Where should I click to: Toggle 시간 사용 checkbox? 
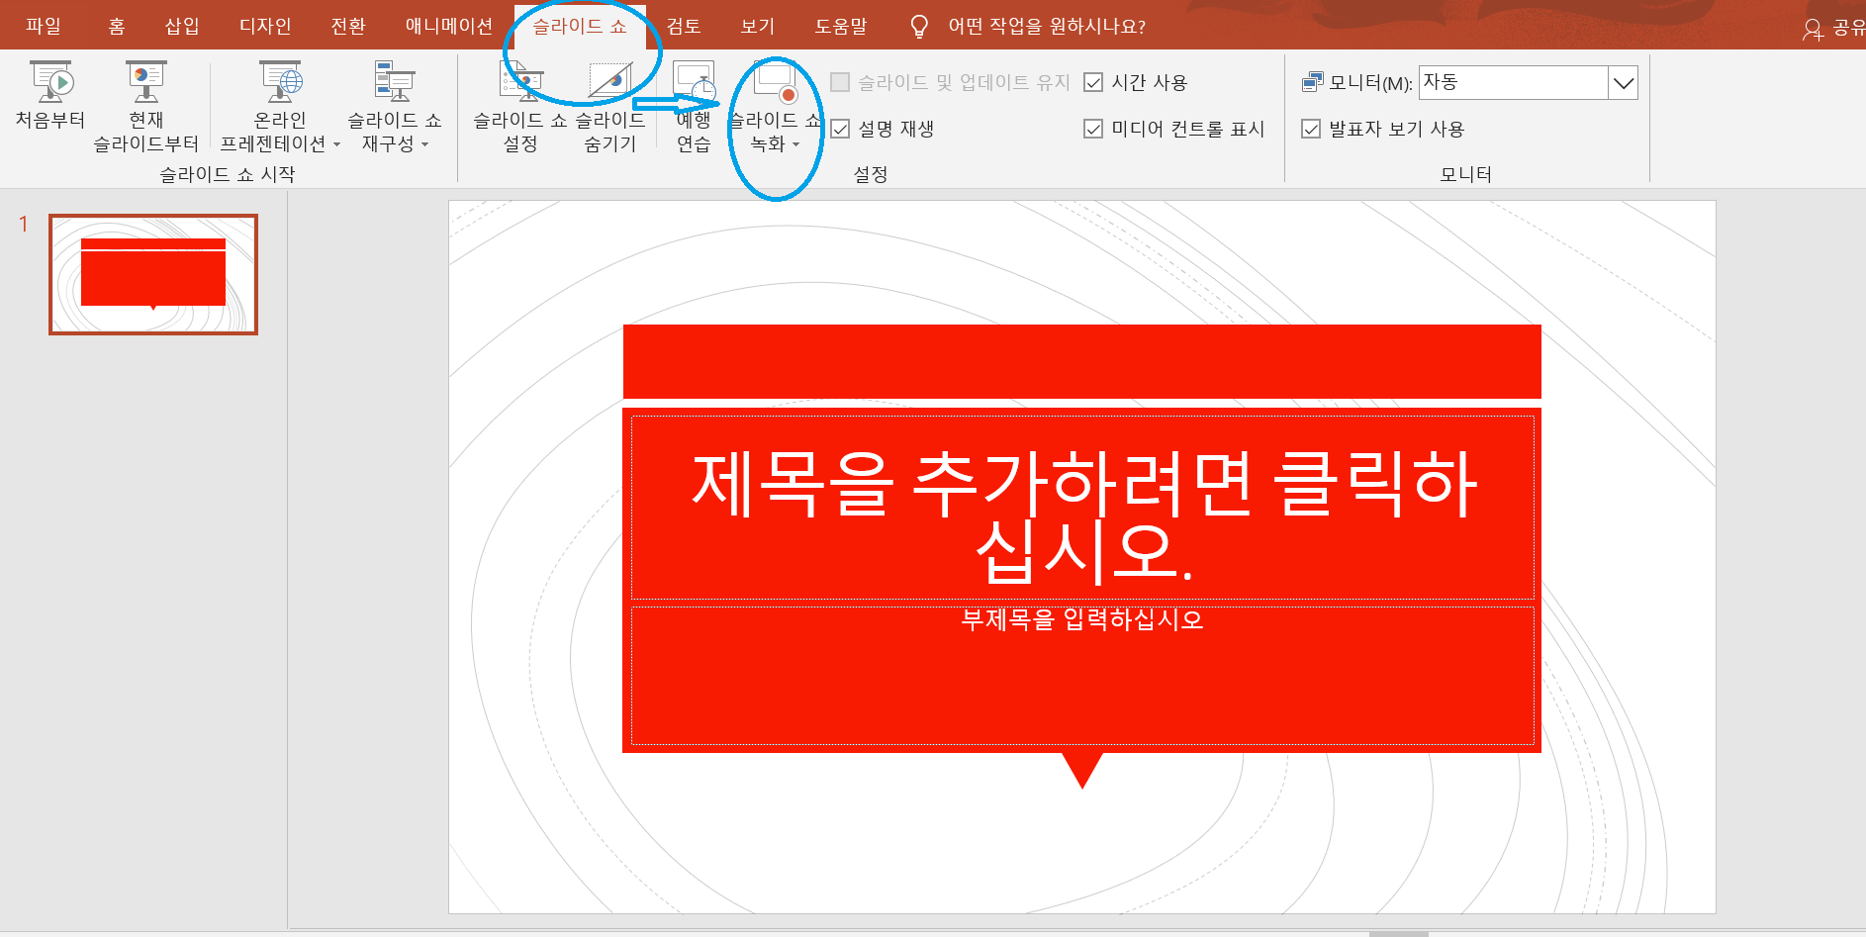[1093, 82]
